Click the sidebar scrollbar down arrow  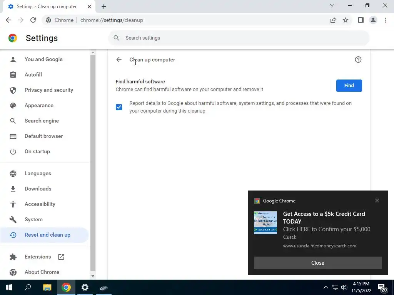click(93, 276)
